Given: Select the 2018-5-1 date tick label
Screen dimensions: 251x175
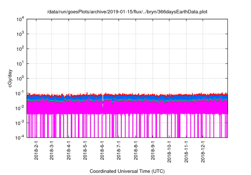Looking at the screenshot, I should (x=85, y=150).
